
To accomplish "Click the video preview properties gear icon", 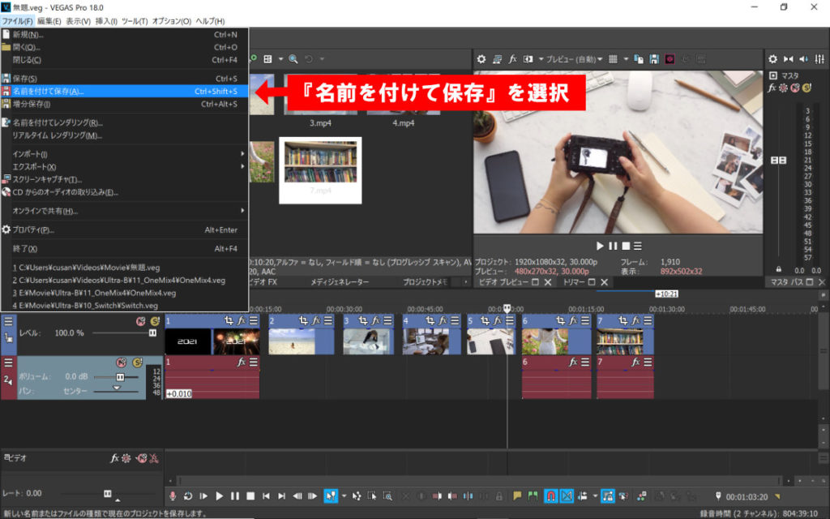I will coord(481,59).
